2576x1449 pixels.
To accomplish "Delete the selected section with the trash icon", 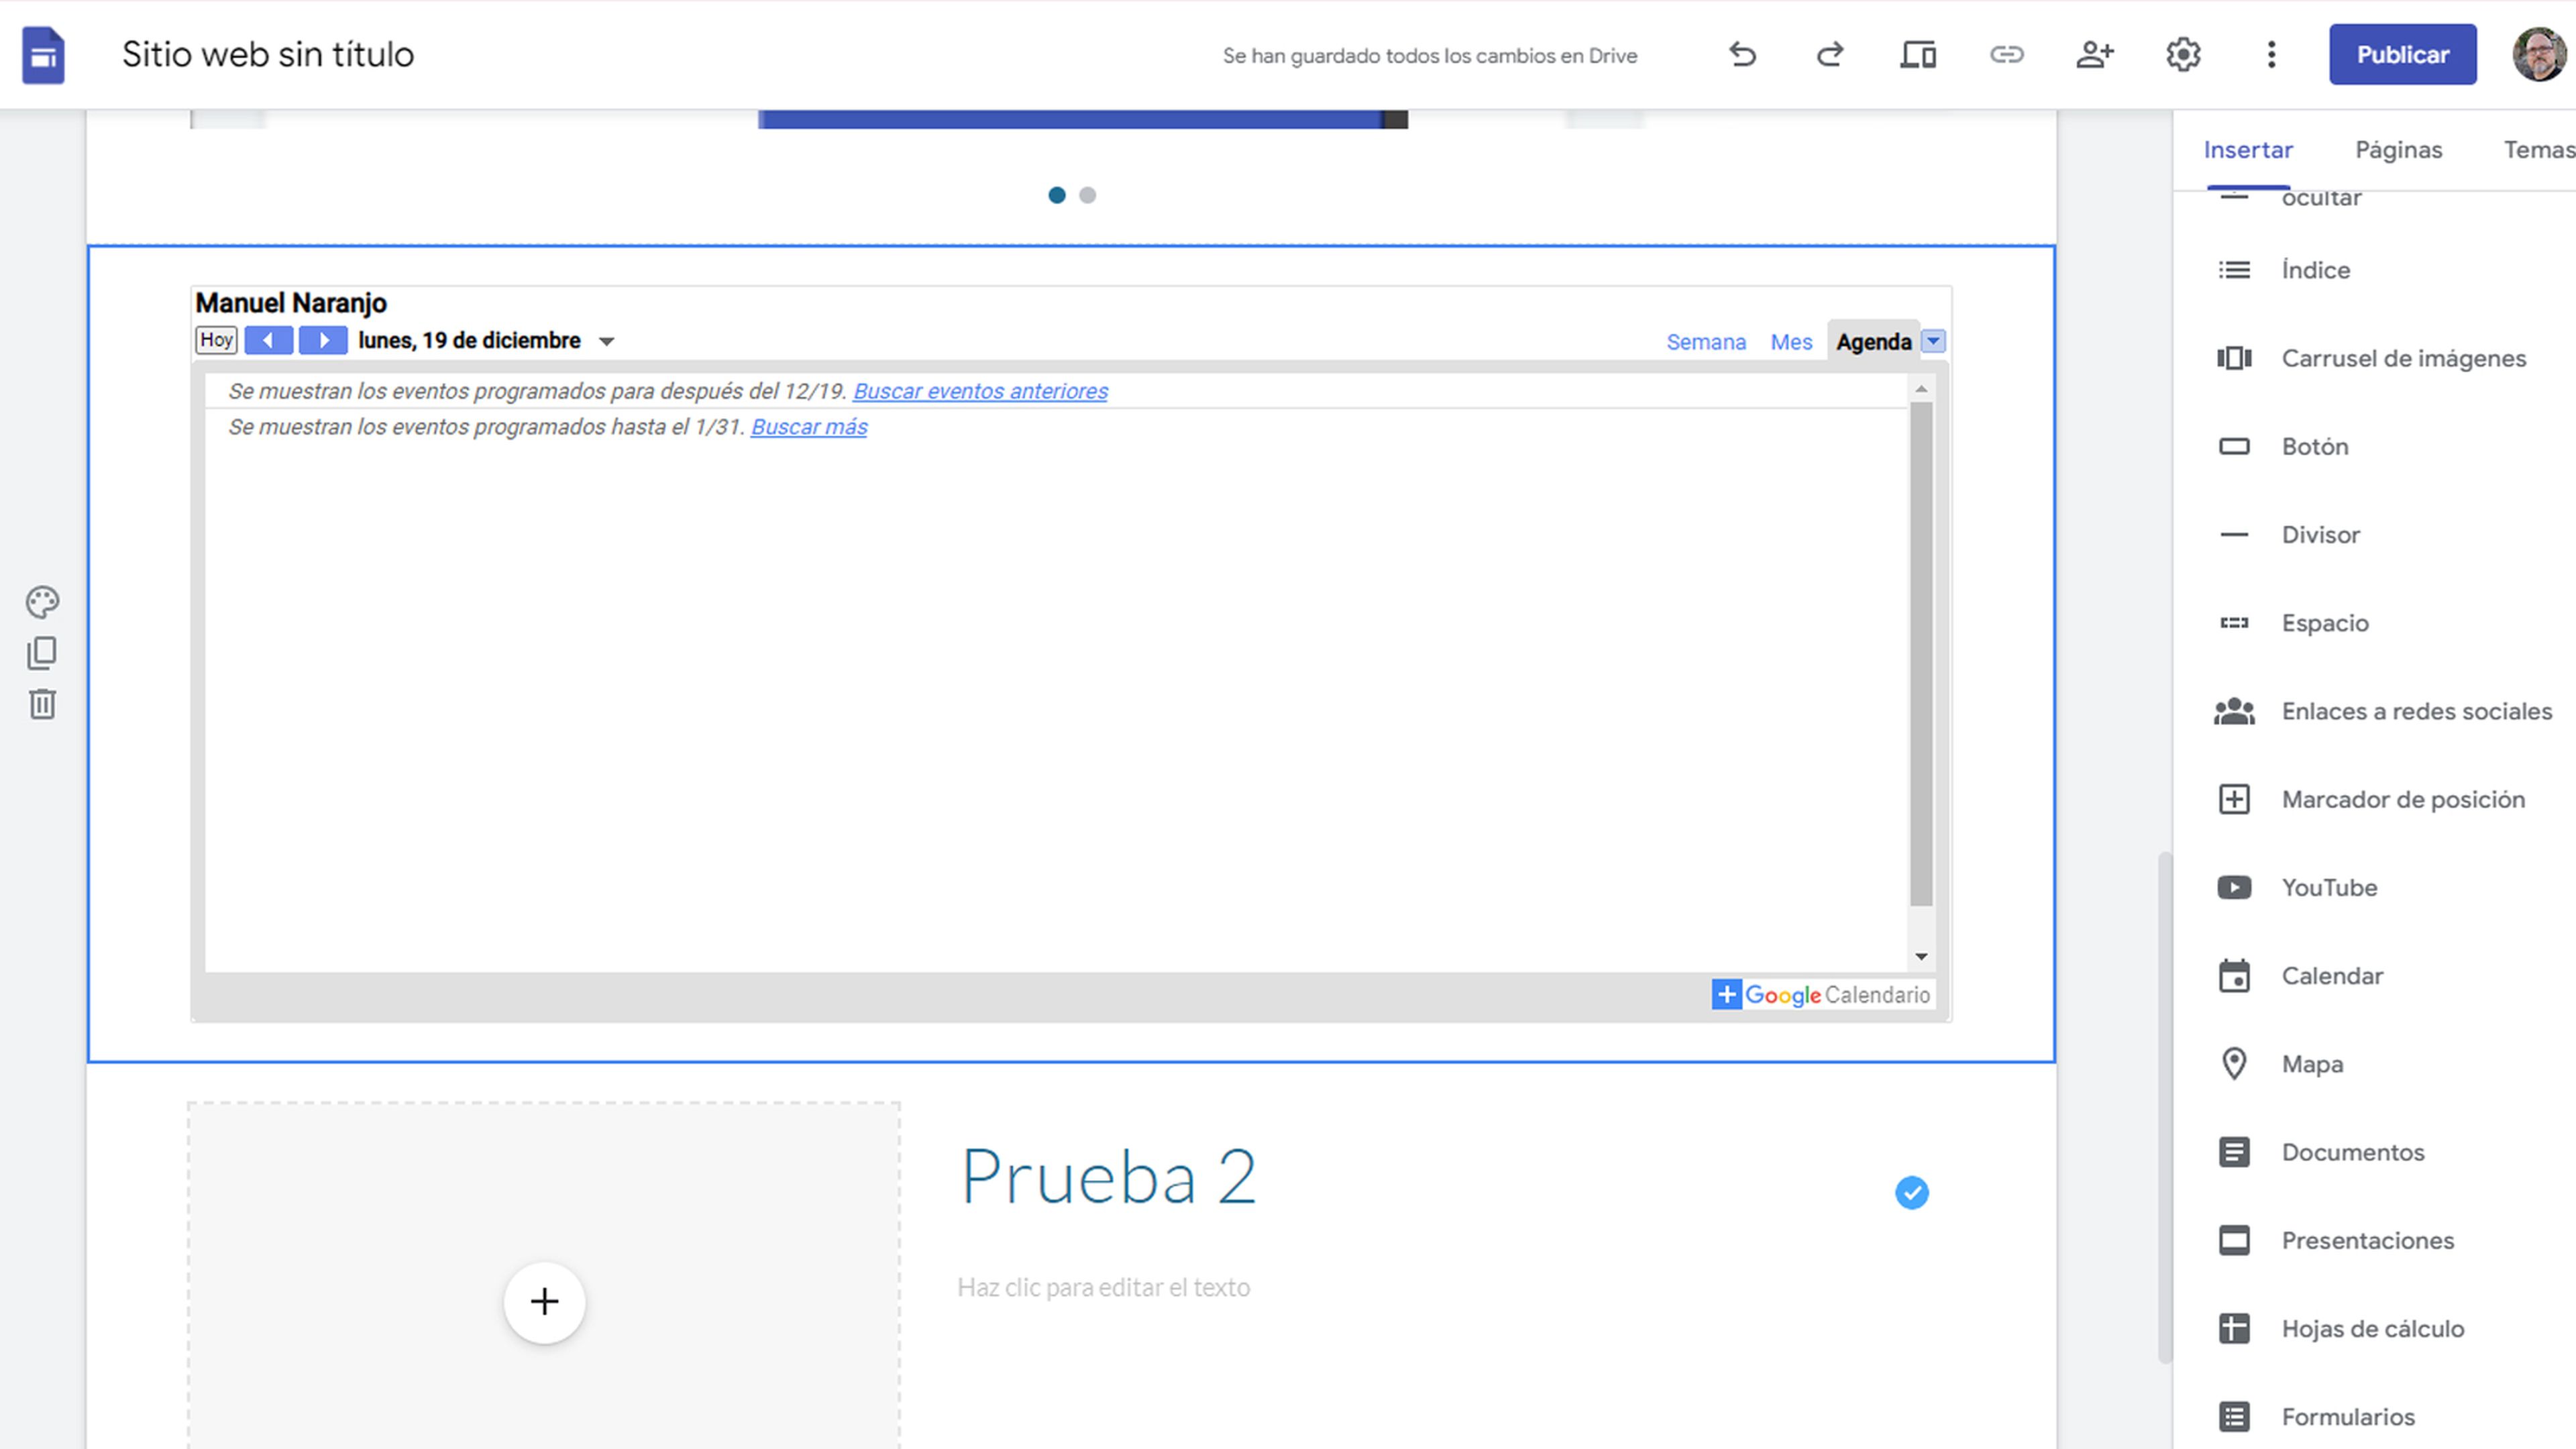I will point(42,704).
